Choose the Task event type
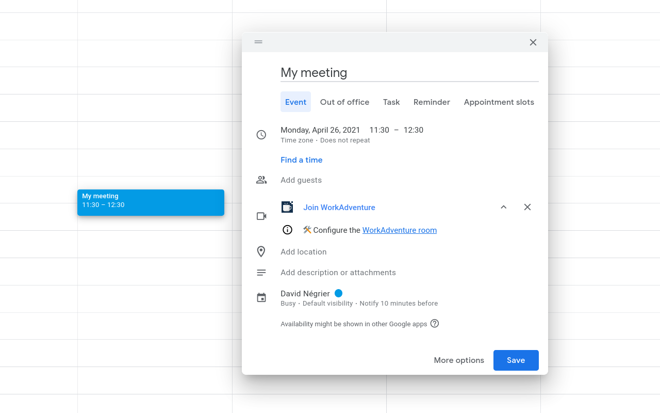The height and width of the screenshot is (413, 660). pyautogui.click(x=391, y=102)
